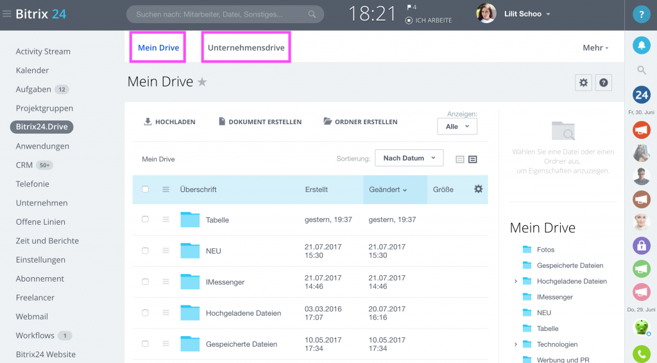Open Webmail in left menu
The height and width of the screenshot is (363, 657).
pos(32,316)
